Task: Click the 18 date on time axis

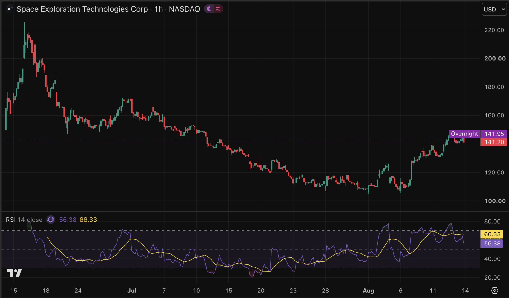Action: click(46, 291)
